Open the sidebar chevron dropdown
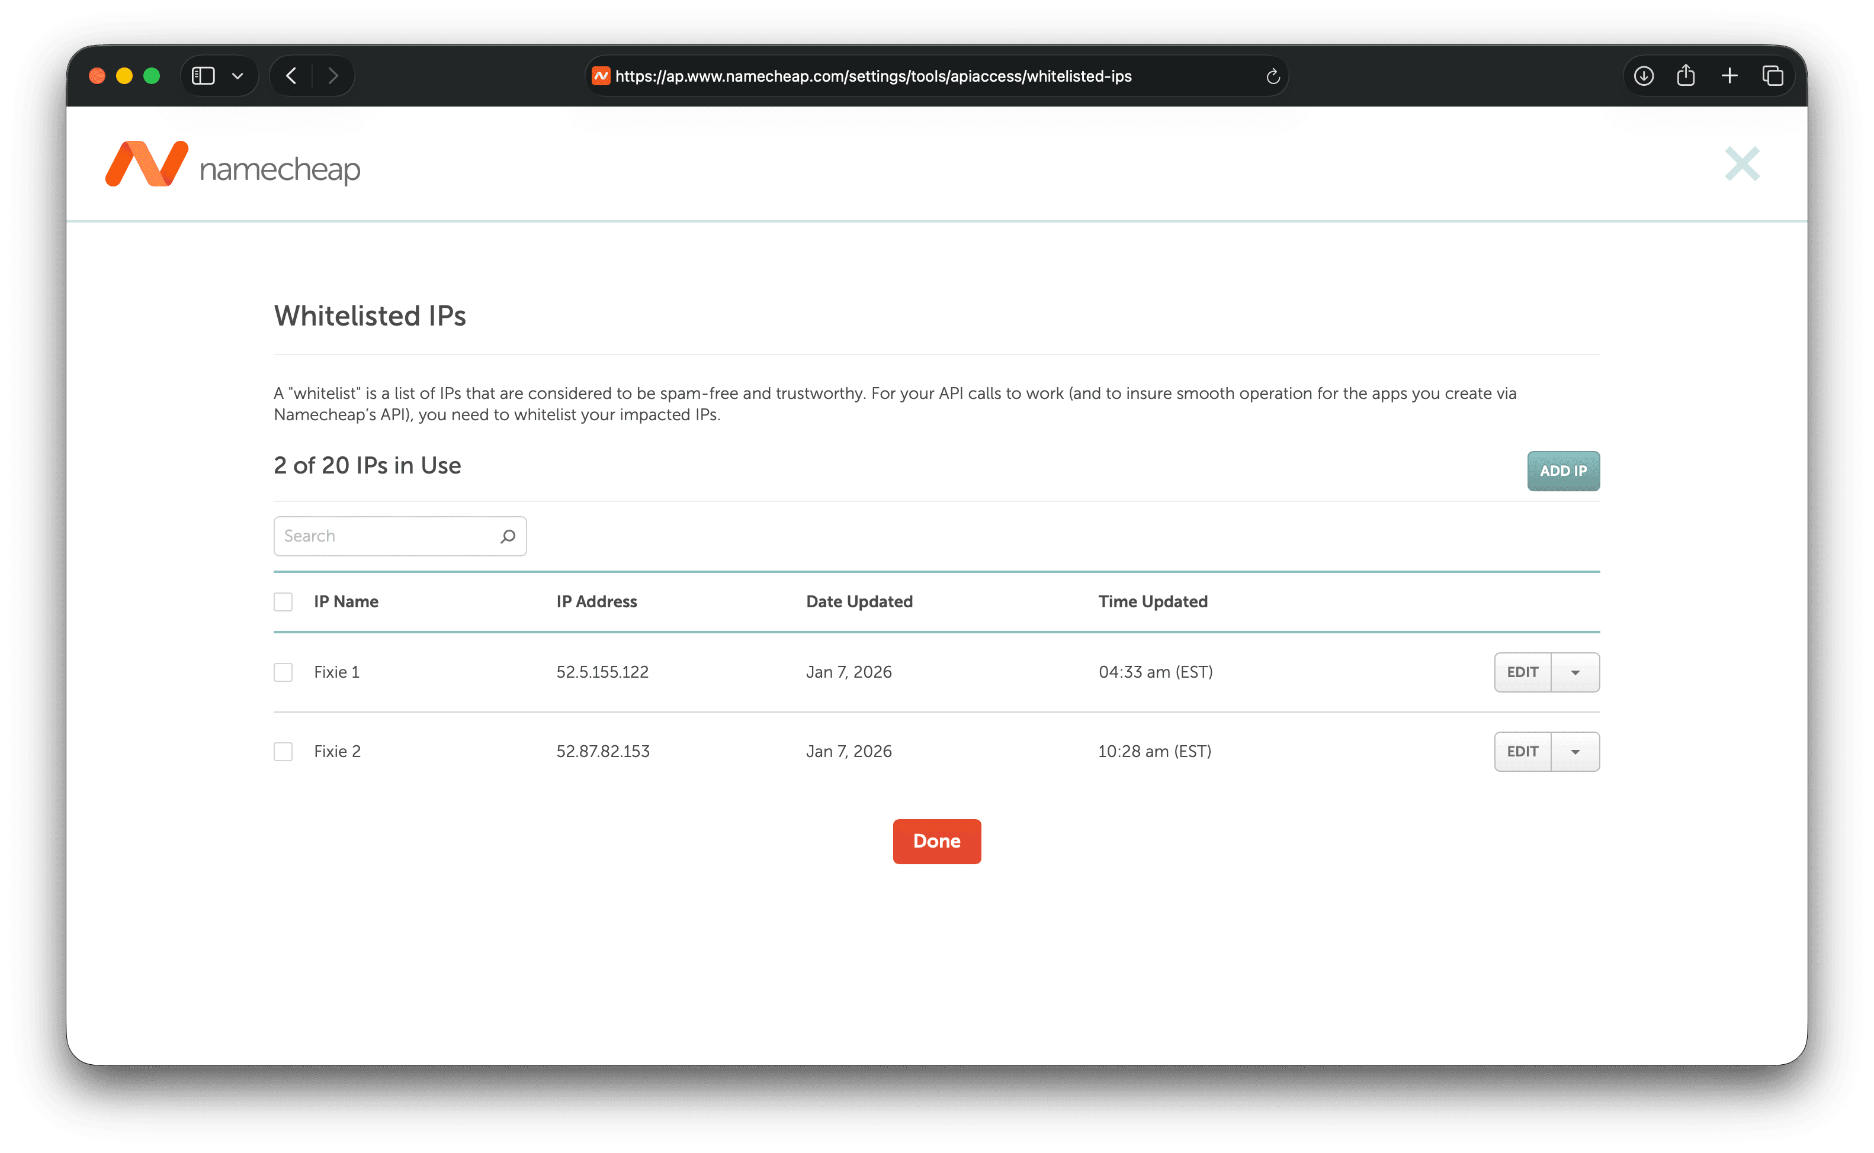This screenshot has height=1153, width=1874. [x=238, y=76]
